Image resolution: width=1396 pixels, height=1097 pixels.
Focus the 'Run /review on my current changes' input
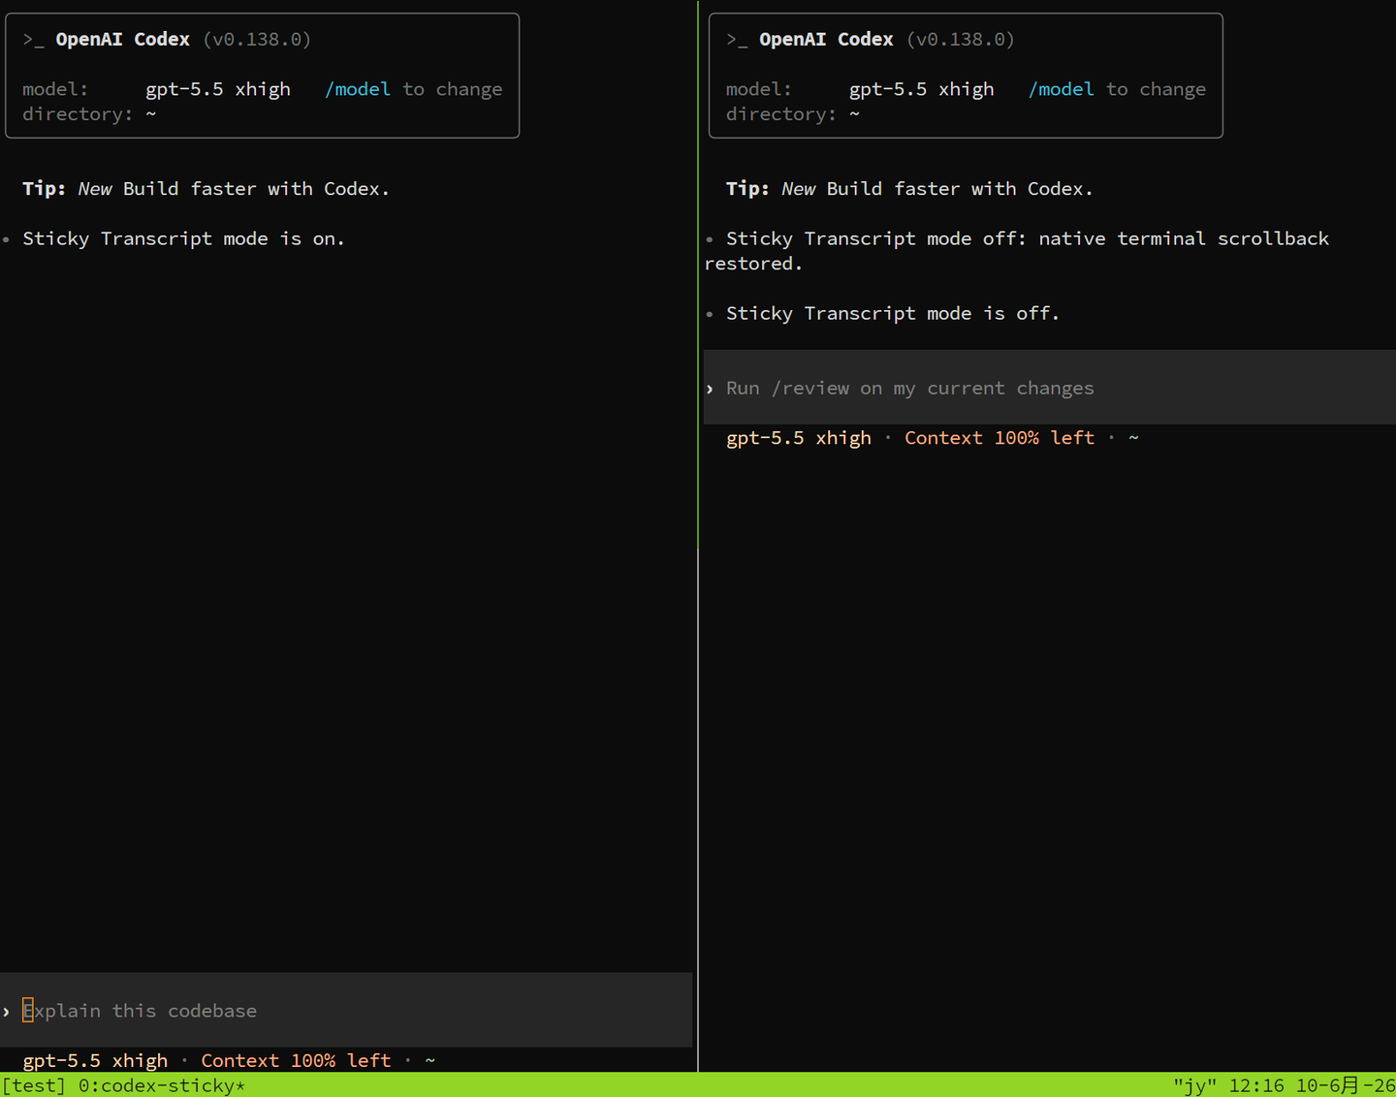(x=1049, y=388)
